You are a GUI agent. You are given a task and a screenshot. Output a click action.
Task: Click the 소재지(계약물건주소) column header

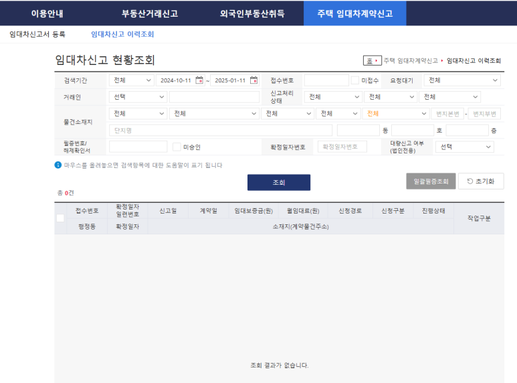(301, 226)
